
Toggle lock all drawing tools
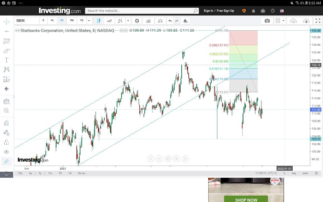(x=6, y=142)
